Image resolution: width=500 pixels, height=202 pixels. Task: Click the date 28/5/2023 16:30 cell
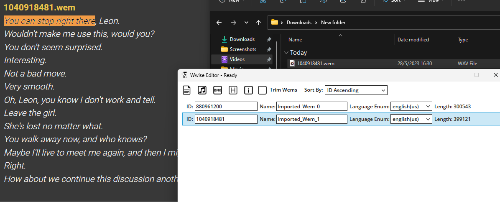click(415, 64)
